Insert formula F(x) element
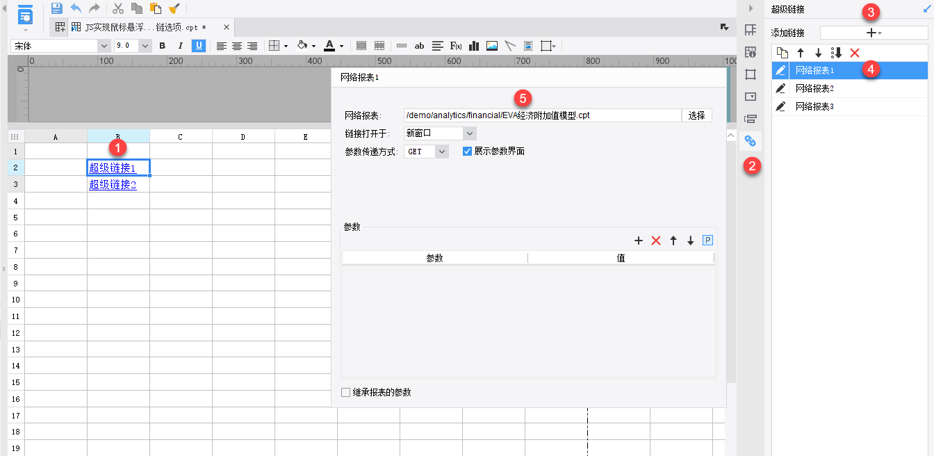 point(456,46)
